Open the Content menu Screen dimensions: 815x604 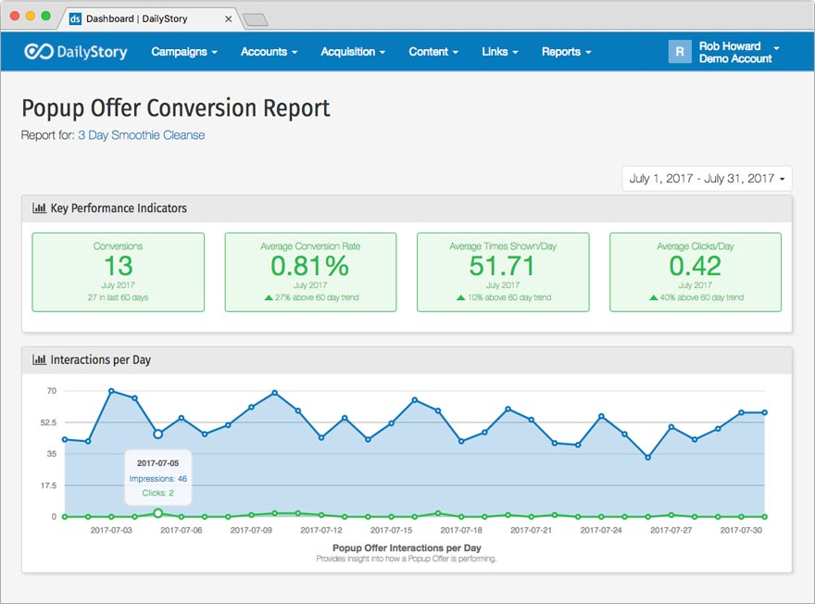433,52
